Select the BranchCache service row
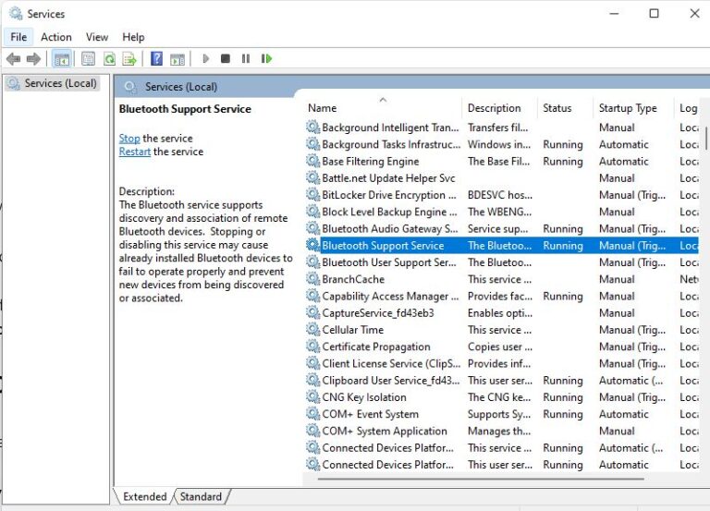710x511 pixels. pyautogui.click(x=352, y=279)
